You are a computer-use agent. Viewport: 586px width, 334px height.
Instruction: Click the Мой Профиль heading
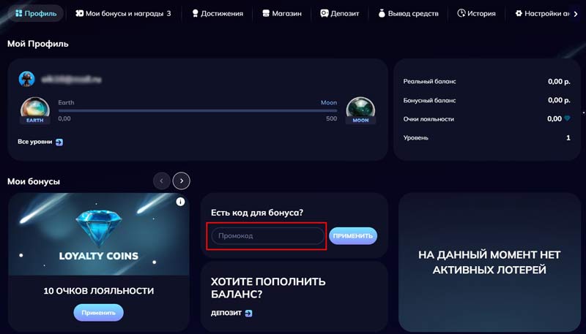(38, 44)
